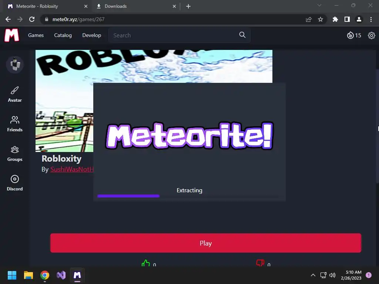The width and height of the screenshot is (379, 284).
Task: Share this page from the address bar
Action: coord(309,19)
